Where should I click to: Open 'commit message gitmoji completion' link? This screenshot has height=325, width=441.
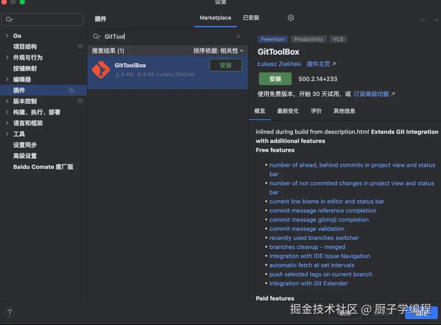click(319, 219)
